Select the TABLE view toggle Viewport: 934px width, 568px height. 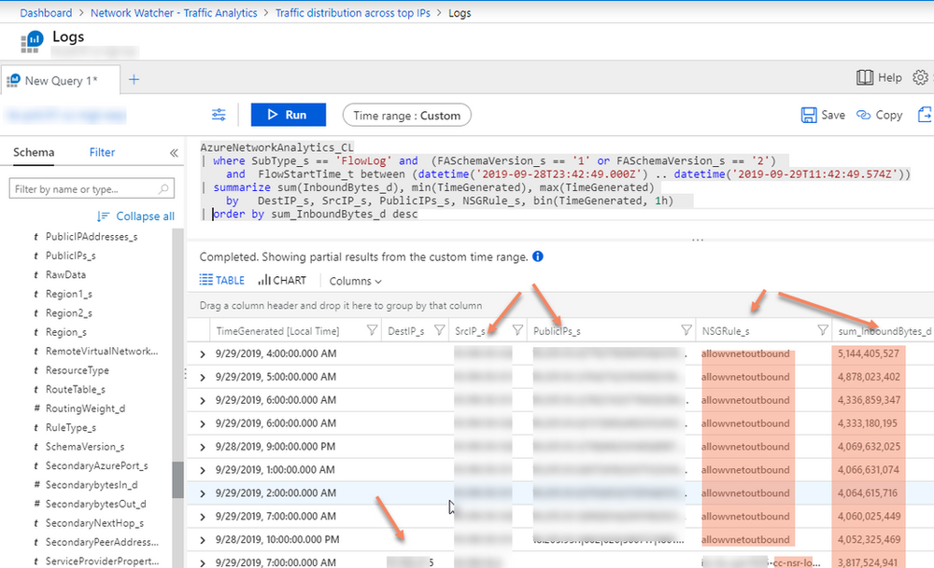tap(222, 280)
